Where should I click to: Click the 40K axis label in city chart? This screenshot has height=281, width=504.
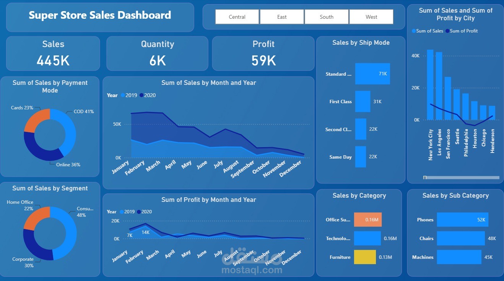(415, 56)
